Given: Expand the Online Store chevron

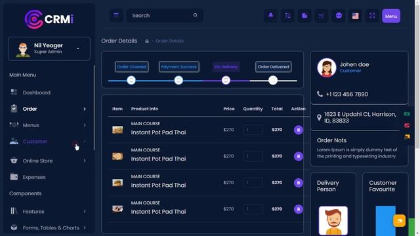Looking at the screenshot, I should 85,161.
